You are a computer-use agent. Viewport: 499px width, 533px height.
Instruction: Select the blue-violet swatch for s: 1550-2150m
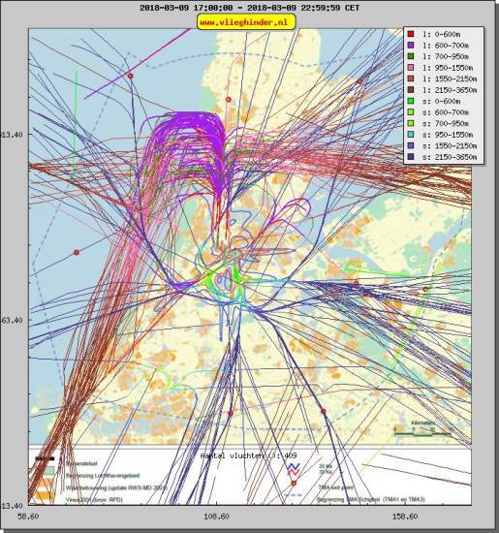click(x=411, y=145)
